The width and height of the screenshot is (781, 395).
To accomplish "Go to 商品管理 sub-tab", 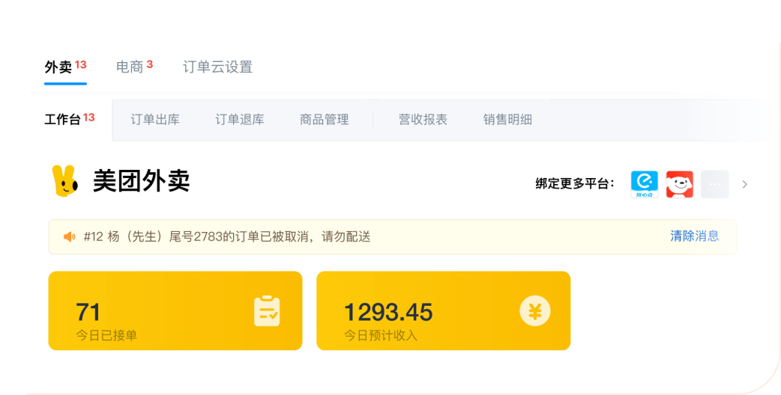I will pos(325,120).
